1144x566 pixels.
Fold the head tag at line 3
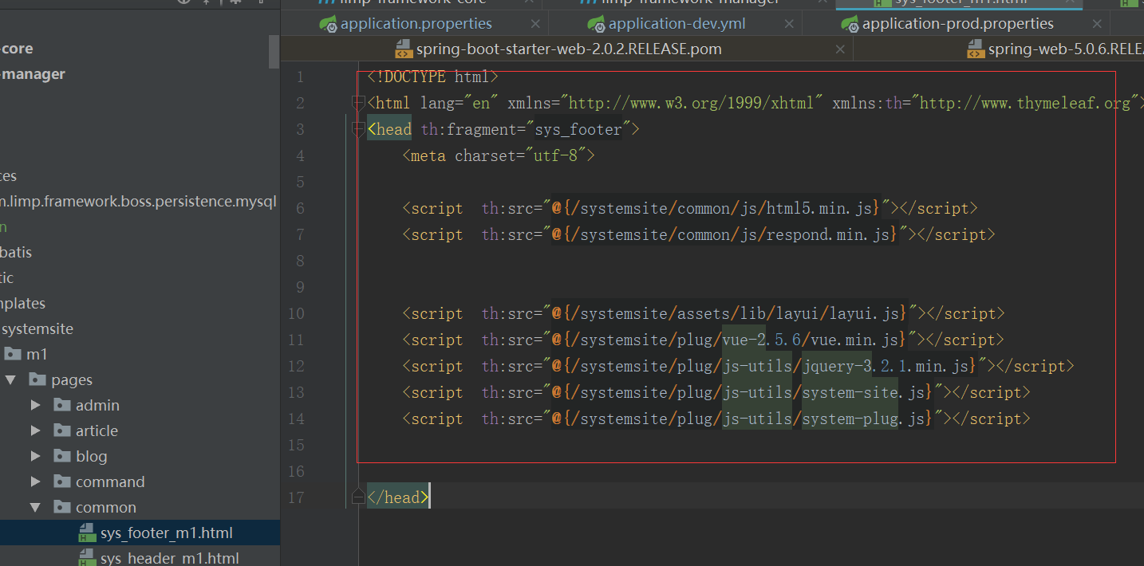[358, 128]
